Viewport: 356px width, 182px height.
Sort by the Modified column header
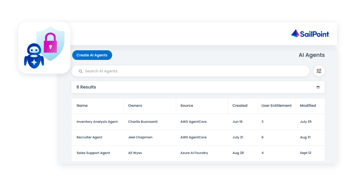308,106
